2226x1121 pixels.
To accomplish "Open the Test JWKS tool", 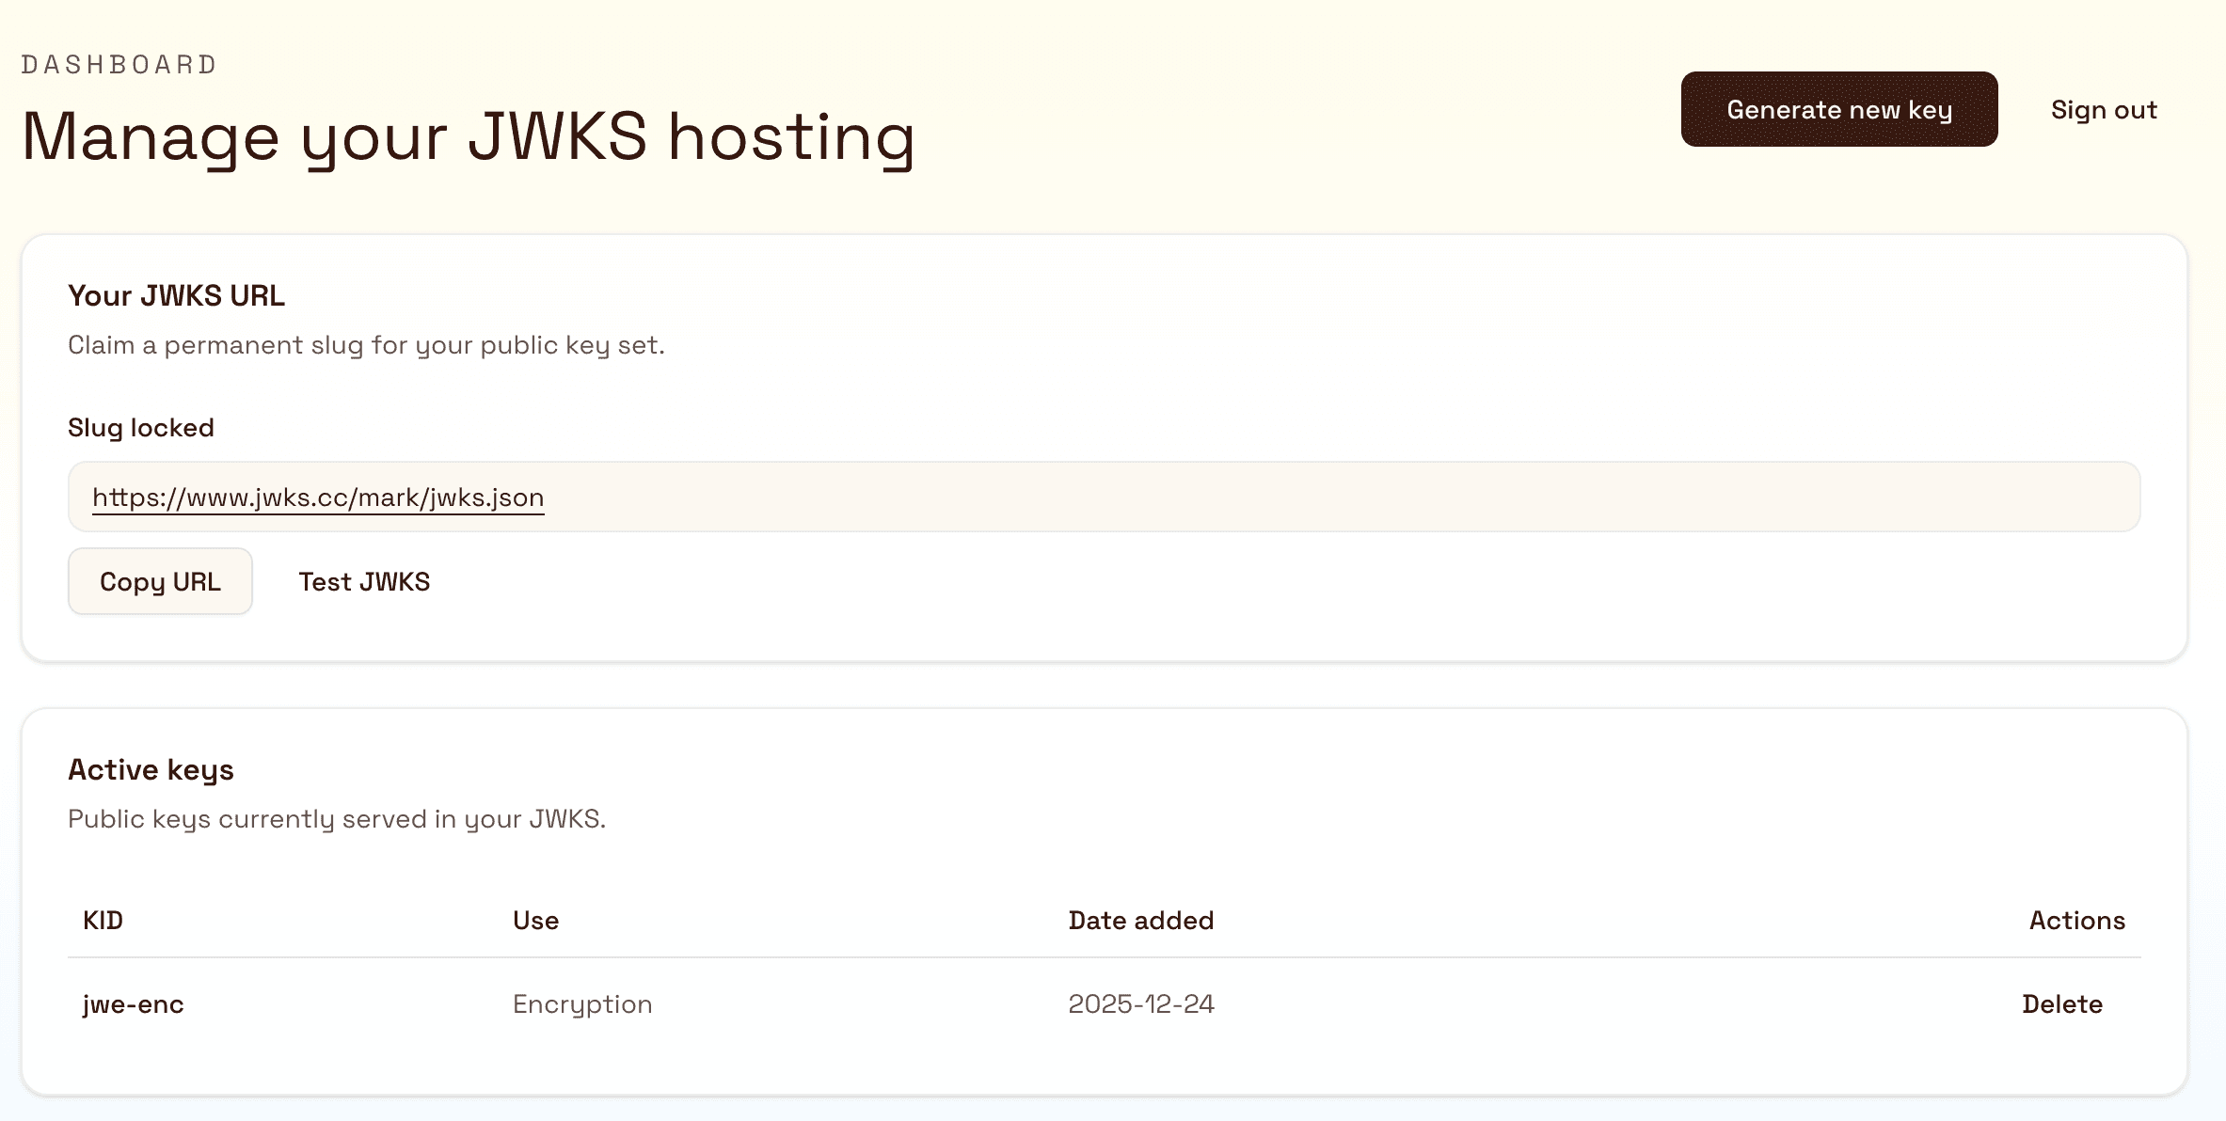I will [x=363, y=581].
